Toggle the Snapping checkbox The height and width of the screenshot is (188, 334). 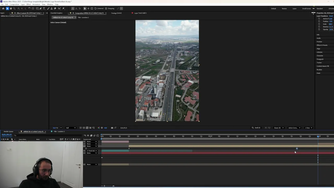tap(106, 9)
